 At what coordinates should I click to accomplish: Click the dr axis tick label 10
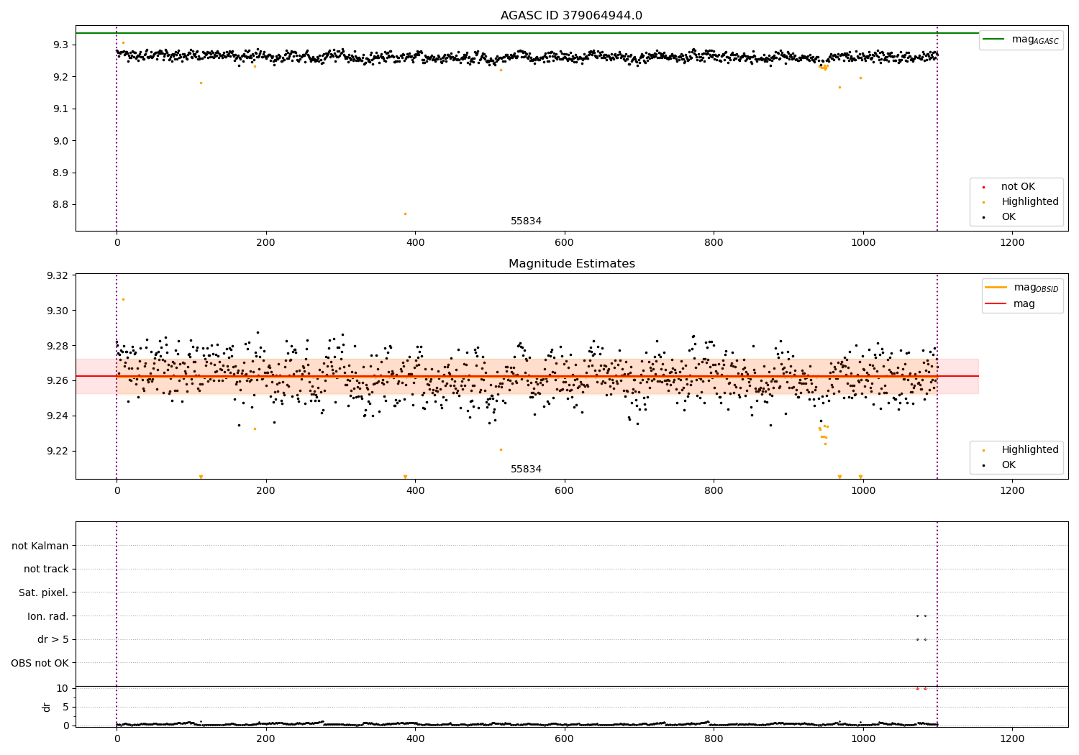[x=63, y=688]
